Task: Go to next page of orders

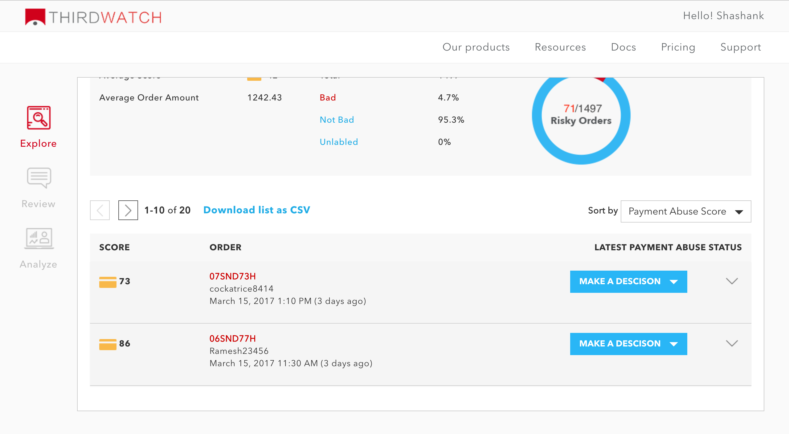Action: pyautogui.click(x=128, y=211)
